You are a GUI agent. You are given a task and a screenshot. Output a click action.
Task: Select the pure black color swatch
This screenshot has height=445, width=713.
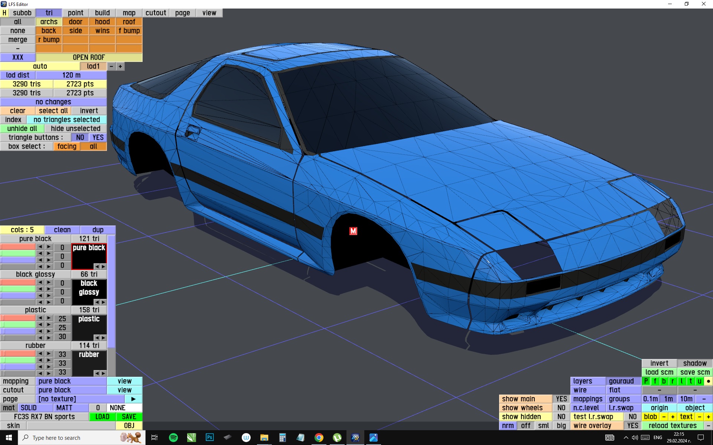(x=88, y=256)
